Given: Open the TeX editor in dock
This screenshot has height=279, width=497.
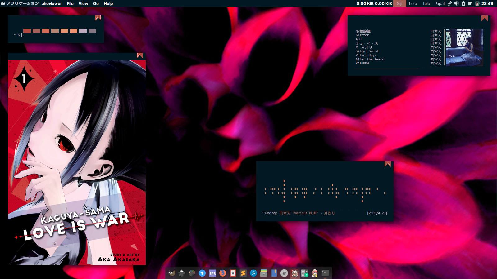Looking at the screenshot, I should (x=212, y=273).
